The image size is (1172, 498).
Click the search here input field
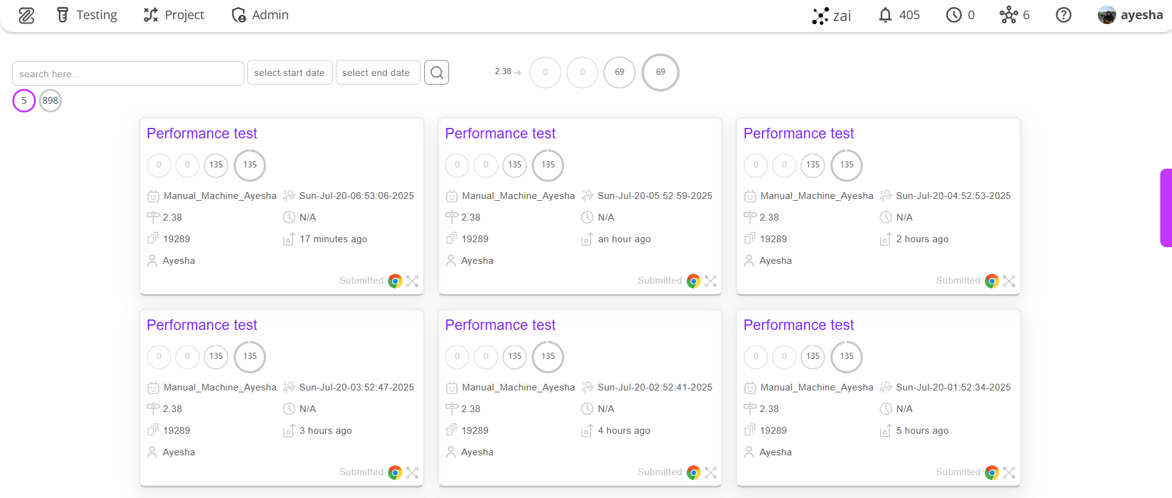[128, 74]
